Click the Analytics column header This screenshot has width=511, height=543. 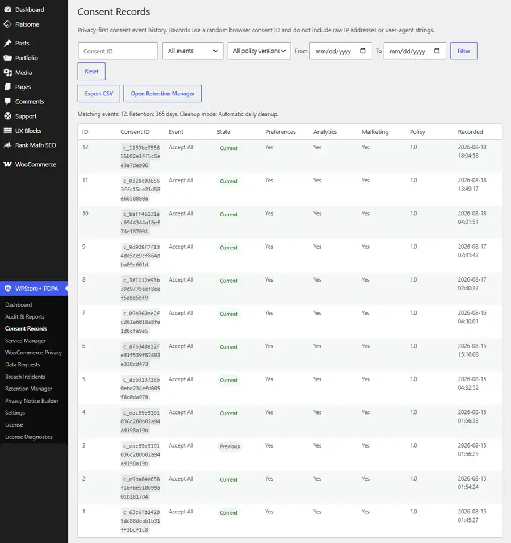pyautogui.click(x=325, y=132)
